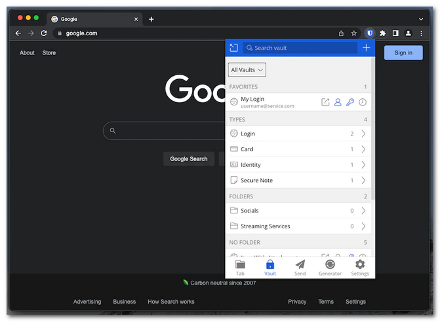Screen dimensions: 440x322
Task: Open Bitwarden Settings tab
Action: point(360,268)
